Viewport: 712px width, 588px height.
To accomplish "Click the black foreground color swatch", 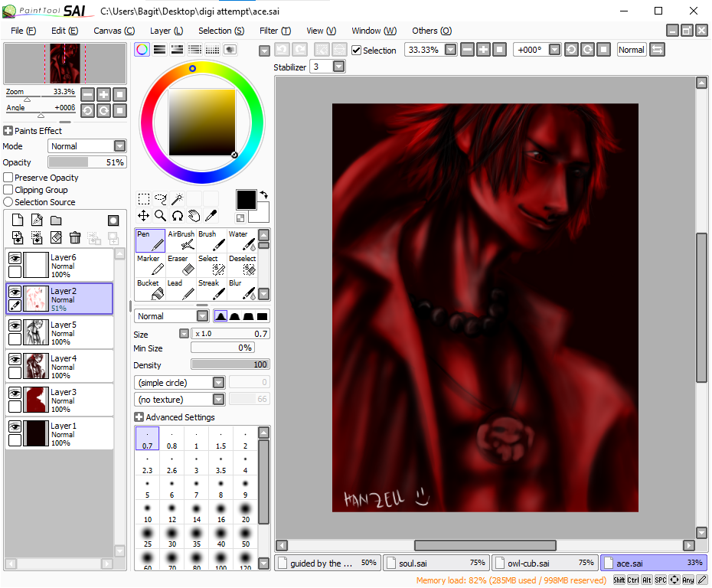I will 246,199.
